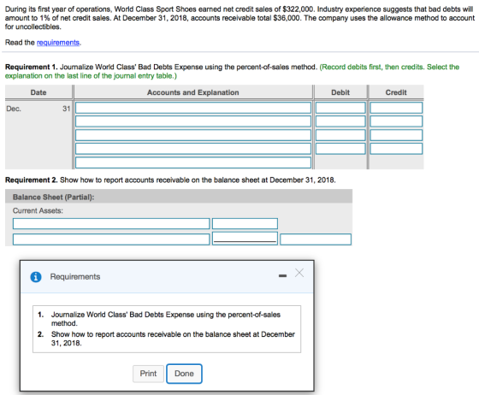Select second account field in journal table
The height and width of the screenshot is (395, 479).
pyautogui.click(x=193, y=121)
